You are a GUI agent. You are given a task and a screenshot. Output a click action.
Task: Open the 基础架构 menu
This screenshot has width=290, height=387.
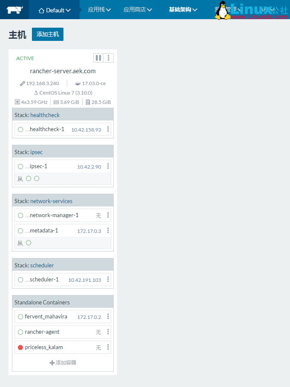(x=183, y=10)
